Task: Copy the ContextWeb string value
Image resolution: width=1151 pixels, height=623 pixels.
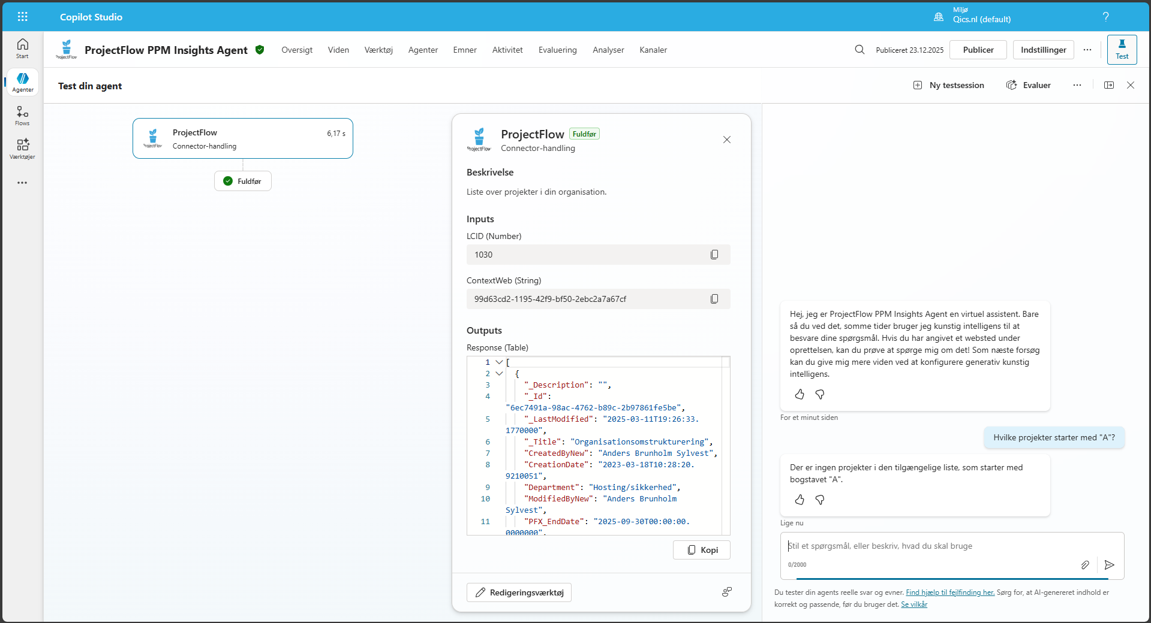Action: pyautogui.click(x=714, y=299)
